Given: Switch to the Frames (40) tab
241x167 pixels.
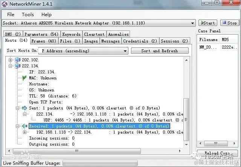Looking at the screenshot, I should pyautogui.click(x=44, y=41).
